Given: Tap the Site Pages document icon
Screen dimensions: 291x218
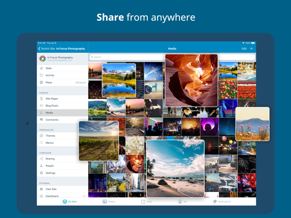Looking at the screenshot, I should (41, 98).
